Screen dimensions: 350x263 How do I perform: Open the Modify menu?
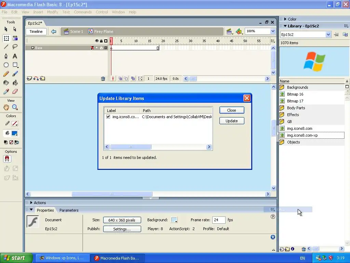click(52, 12)
